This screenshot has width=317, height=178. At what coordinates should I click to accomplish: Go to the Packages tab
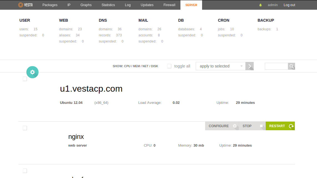(x=50, y=5)
